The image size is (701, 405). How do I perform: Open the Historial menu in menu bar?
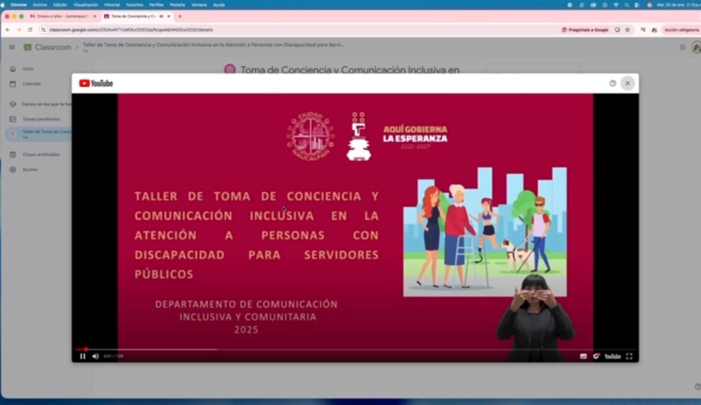click(x=112, y=5)
